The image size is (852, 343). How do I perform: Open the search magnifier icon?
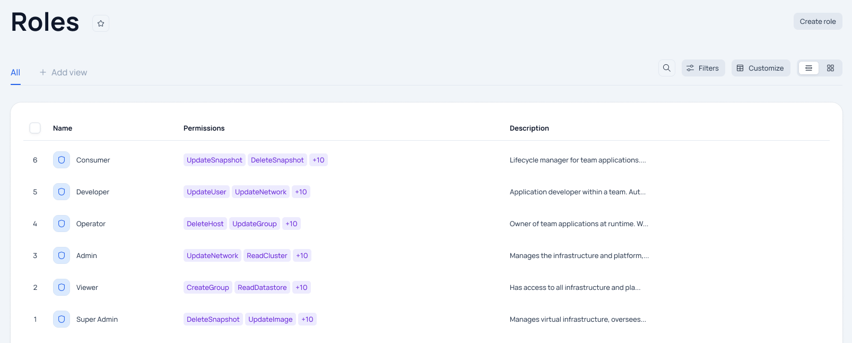click(667, 68)
